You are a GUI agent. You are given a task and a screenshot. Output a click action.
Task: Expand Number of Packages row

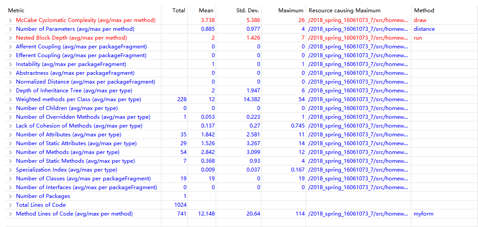click(x=11, y=196)
